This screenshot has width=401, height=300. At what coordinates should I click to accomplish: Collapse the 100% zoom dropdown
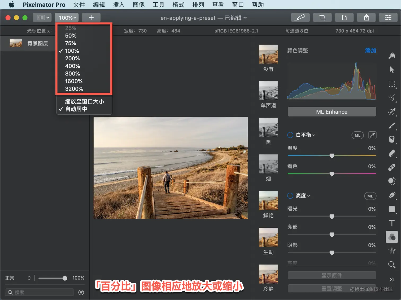67,17
